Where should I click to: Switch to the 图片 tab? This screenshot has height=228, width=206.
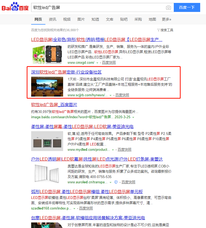coord(81,19)
